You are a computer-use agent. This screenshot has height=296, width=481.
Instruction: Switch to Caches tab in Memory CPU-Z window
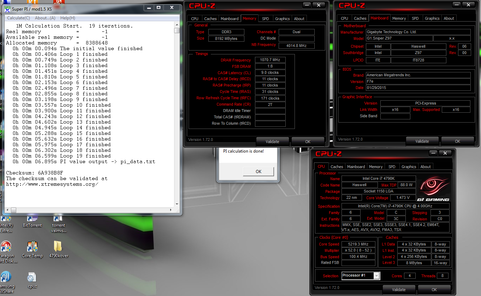210,18
